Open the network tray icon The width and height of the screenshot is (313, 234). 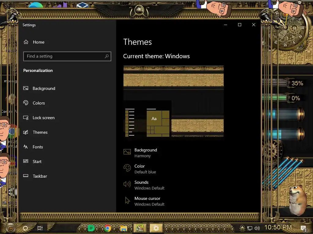click(x=250, y=229)
